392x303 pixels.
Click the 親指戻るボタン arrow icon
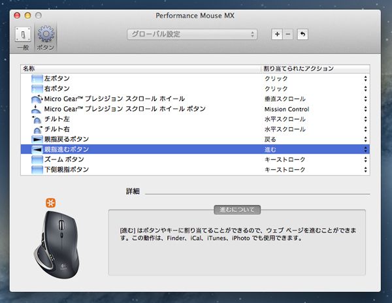(x=37, y=139)
